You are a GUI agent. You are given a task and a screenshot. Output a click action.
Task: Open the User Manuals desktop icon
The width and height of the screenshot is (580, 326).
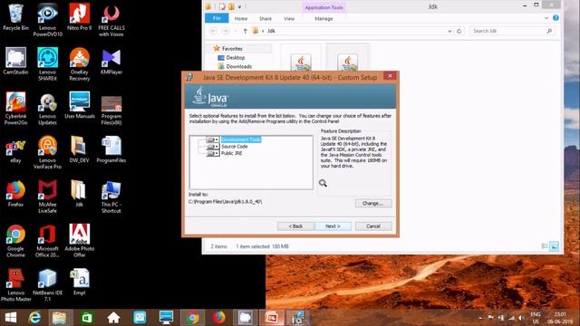[79, 105]
